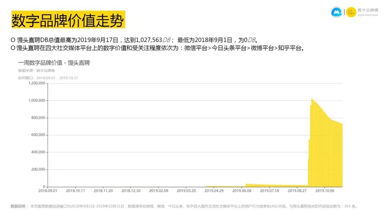Click the blue M logo in the top right corner
The image size is (390, 219).
(x=337, y=12)
